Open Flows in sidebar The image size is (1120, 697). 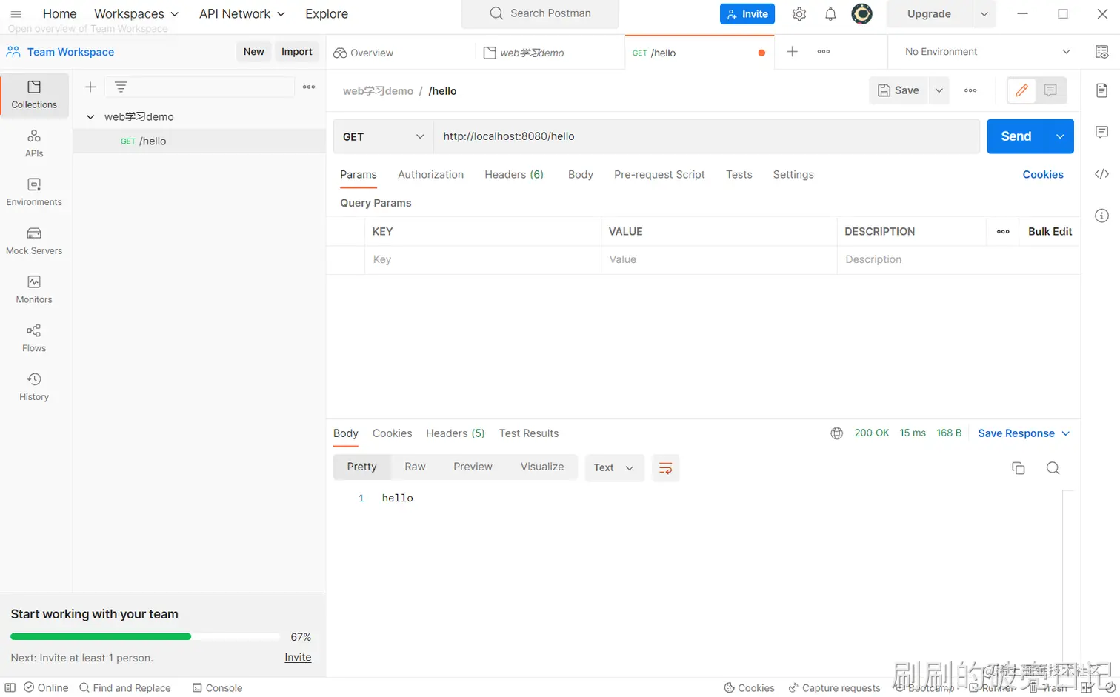[x=34, y=339]
